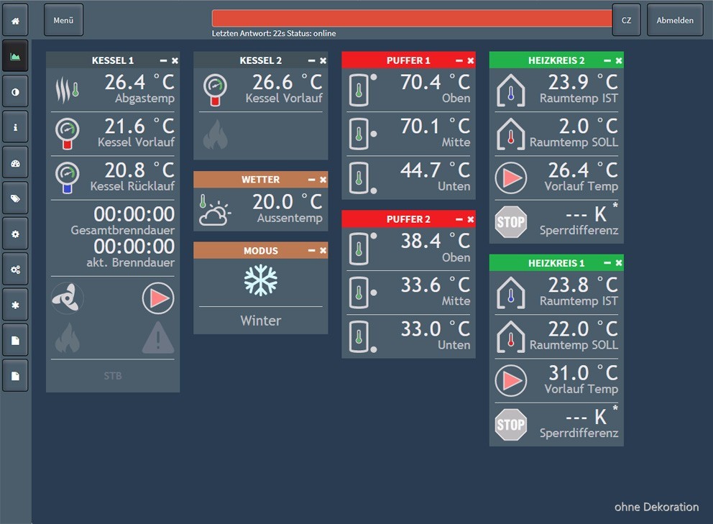
Task: Open the info icon in the sidebar
Action: [x=16, y=127]
